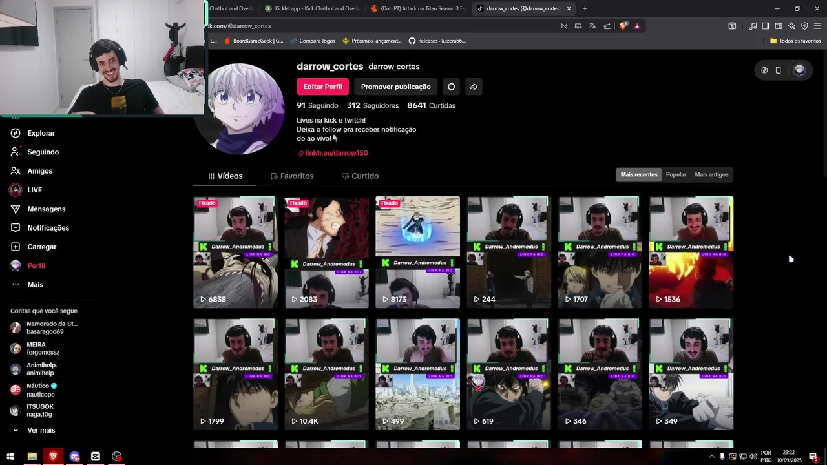
Task: Click the Brave Rewards triangle icon
Action: pos(637,26)
